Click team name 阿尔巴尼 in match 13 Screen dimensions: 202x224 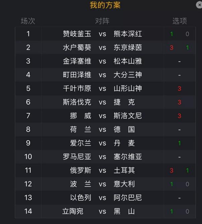click(128, 198)
